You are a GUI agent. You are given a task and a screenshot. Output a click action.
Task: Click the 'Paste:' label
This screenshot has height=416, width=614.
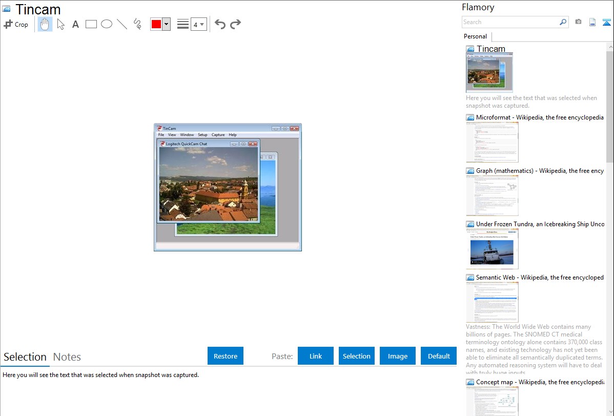click(282, 356)
